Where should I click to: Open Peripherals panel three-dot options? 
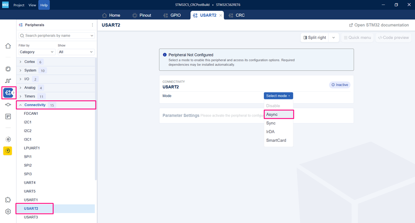point(92,25)
